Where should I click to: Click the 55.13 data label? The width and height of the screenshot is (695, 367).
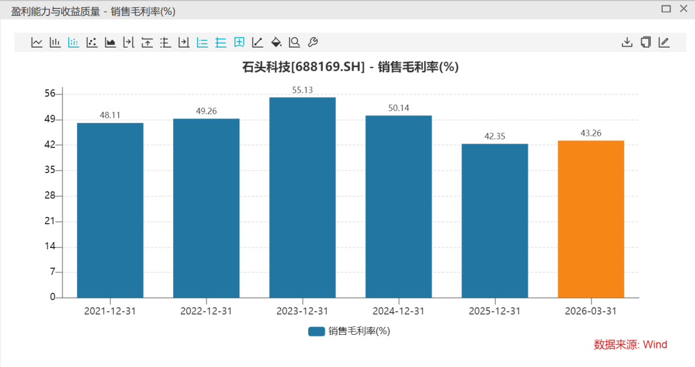[302, 90]
